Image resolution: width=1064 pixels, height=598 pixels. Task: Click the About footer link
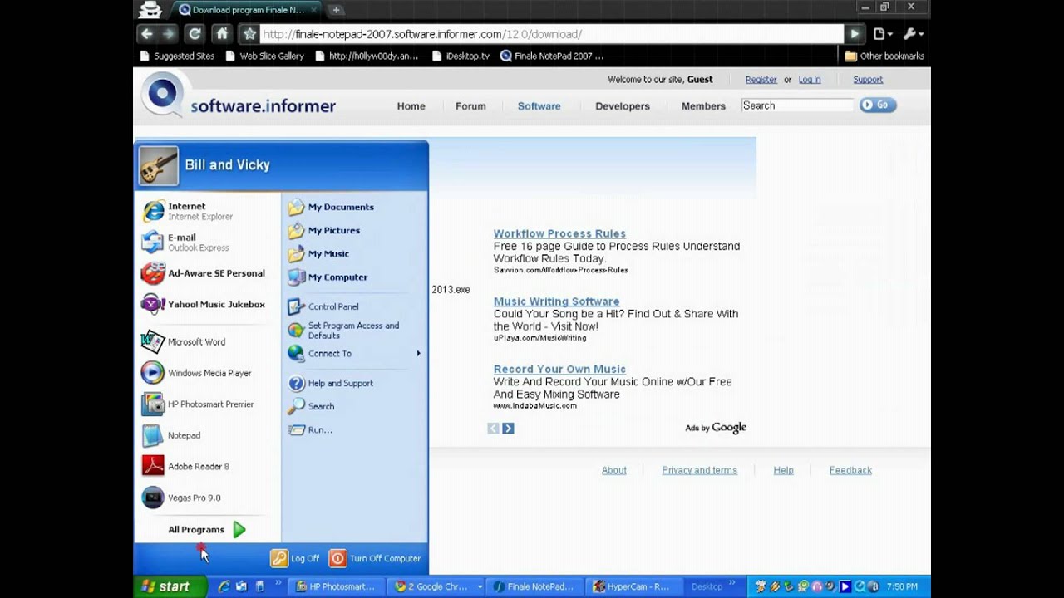click(614, 470)
